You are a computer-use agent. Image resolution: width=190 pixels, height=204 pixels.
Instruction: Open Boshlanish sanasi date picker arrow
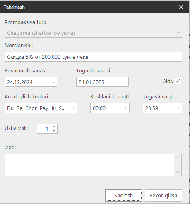coord(53,82)
